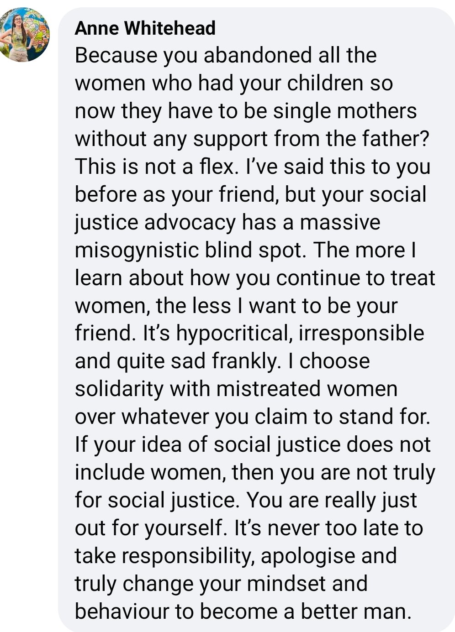The width and height of the screenshot is (455, 632).
Task: Click the word "frankly" in the comment
Action: coord(245,361)
